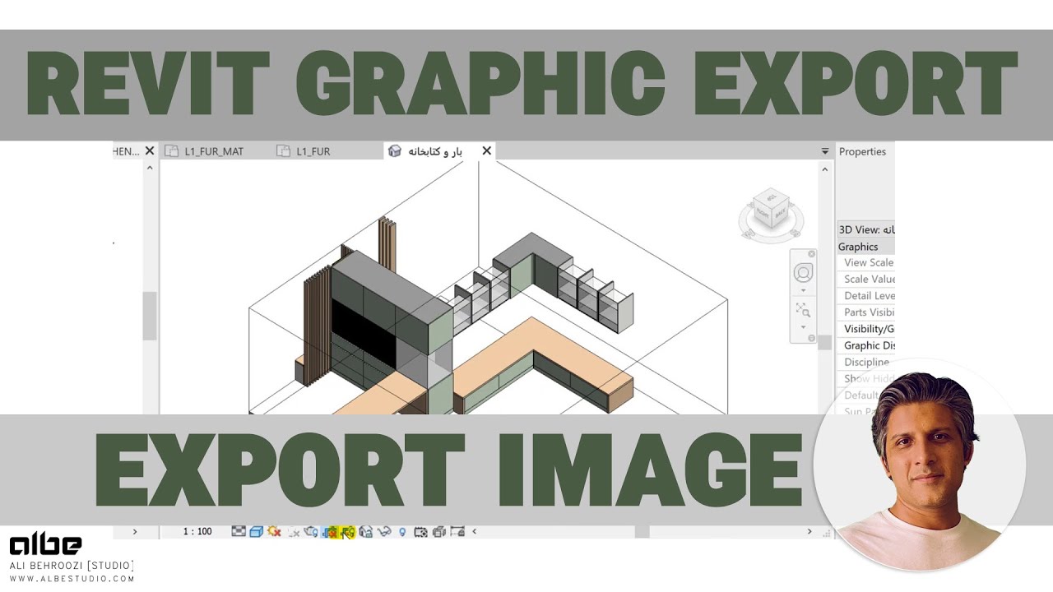Click the RIGHT face of the ViewCube
Screen dimensions: 1053x592
(764, 213)
